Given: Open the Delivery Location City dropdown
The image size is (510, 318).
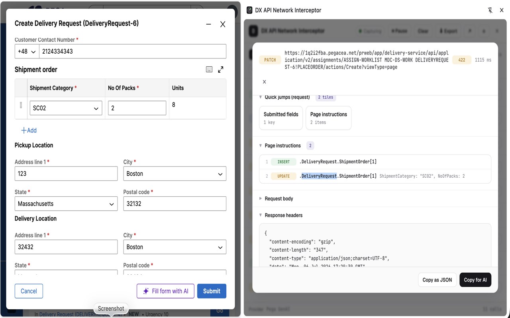Looking at the screenshot, I should coord(175,247).
